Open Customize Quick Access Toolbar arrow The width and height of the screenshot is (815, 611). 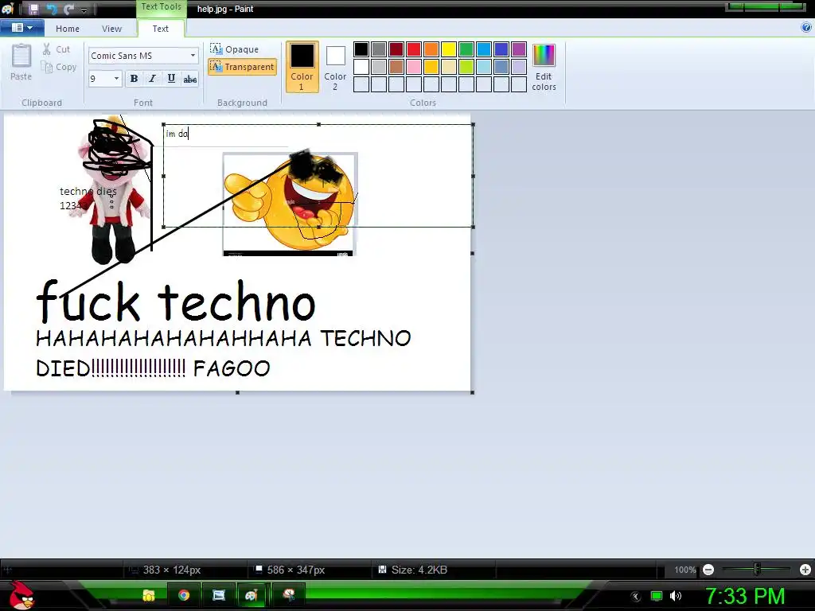(84, 10)
